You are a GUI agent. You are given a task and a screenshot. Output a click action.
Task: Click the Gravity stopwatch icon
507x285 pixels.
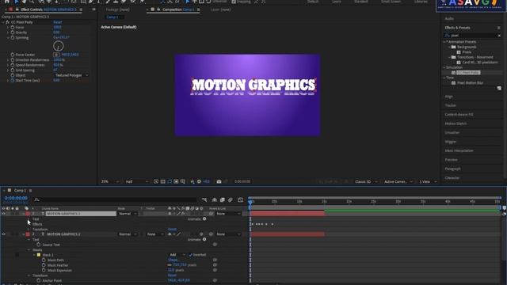pyautogui.click(x=13, y=32)
